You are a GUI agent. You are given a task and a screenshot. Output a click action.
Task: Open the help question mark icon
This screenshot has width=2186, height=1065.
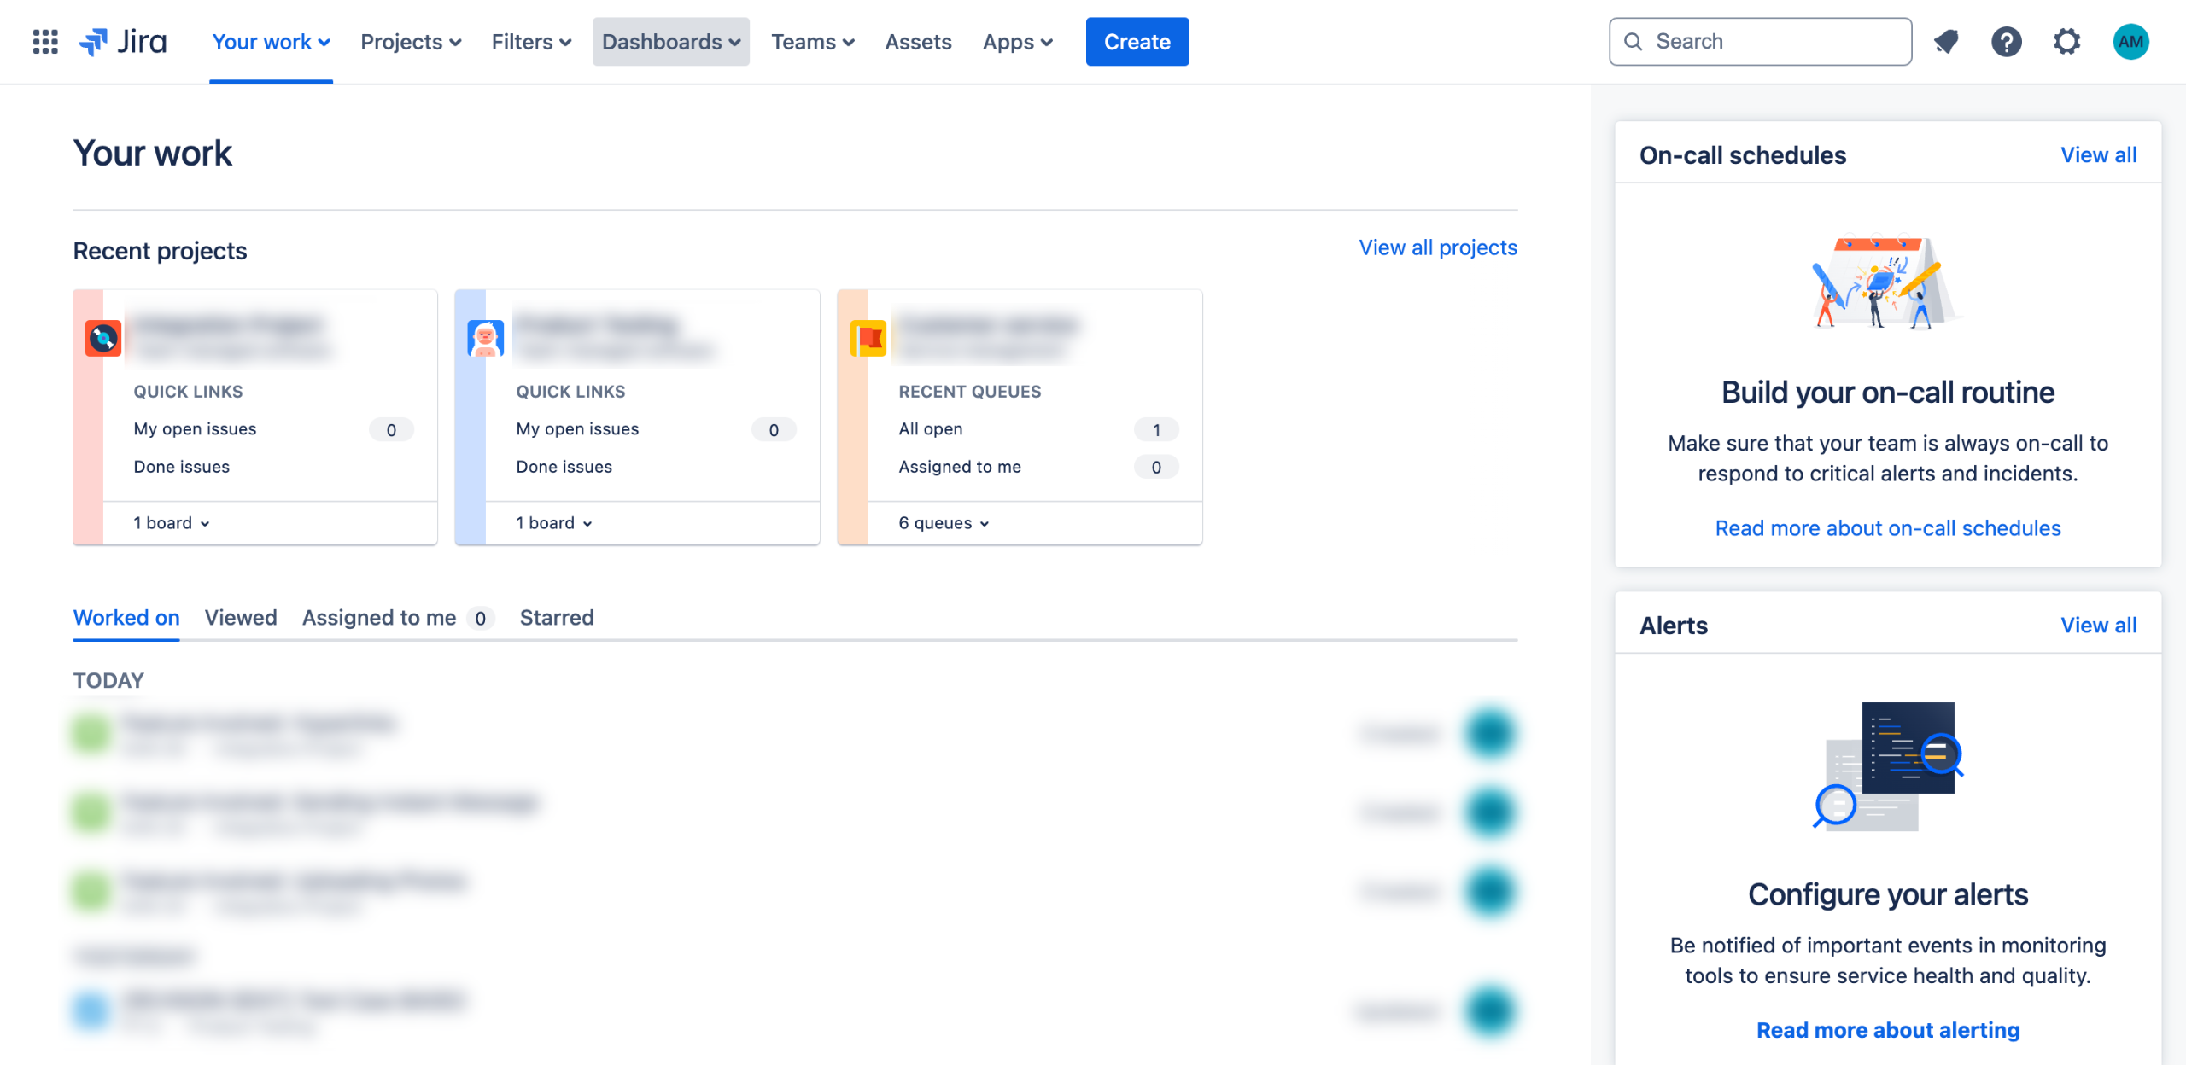point(2006,42)
